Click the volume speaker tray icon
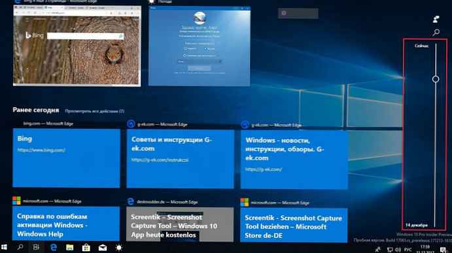 point(398,250)
